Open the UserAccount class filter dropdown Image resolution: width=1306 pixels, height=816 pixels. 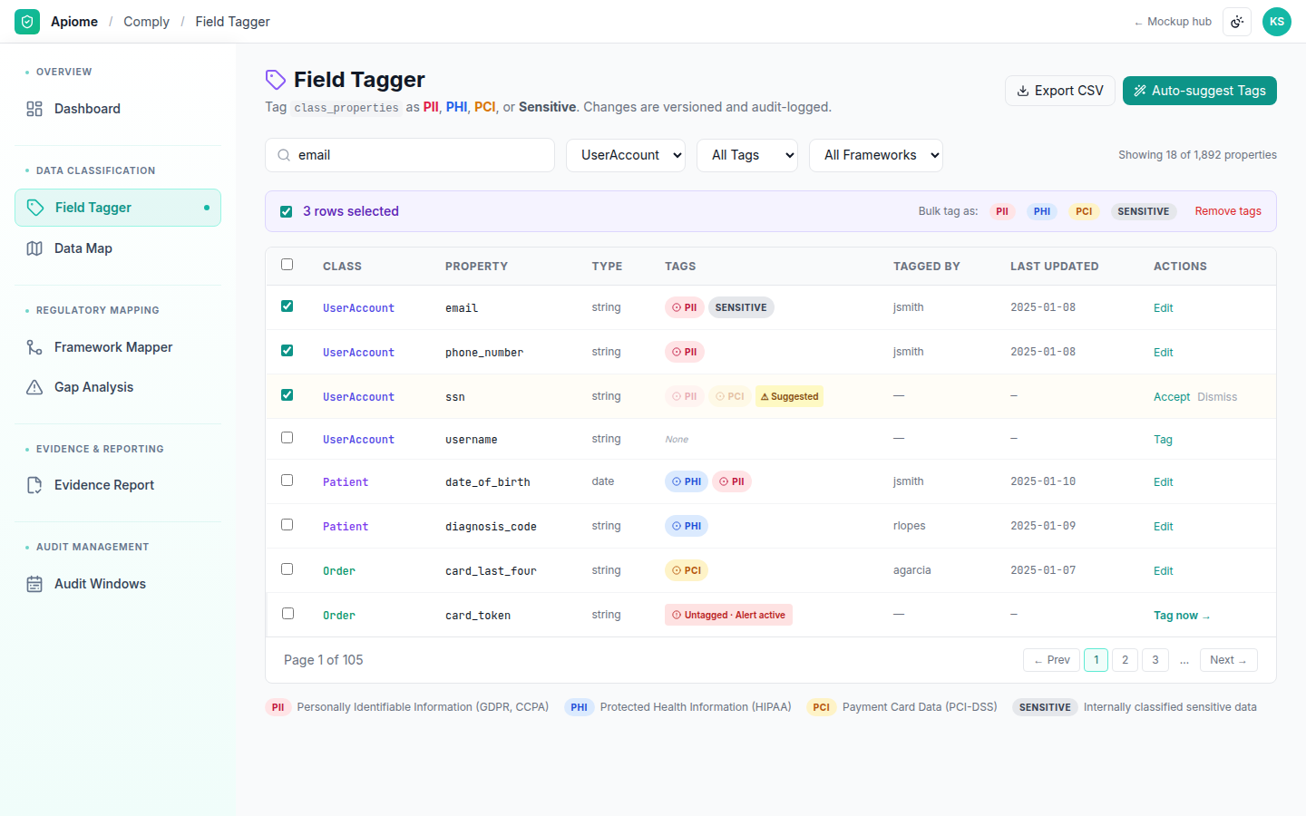pyautogui.click(x=626, y=155)
